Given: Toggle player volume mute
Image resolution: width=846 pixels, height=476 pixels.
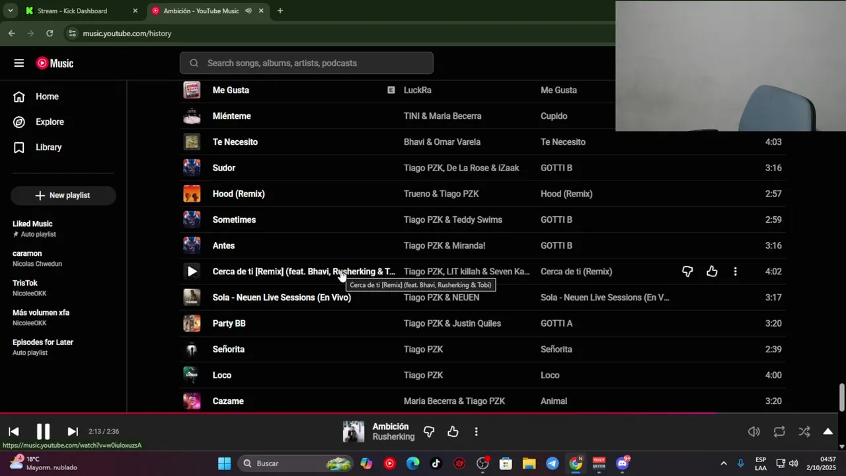Looking at the screenshot, I should pos(754,432).
